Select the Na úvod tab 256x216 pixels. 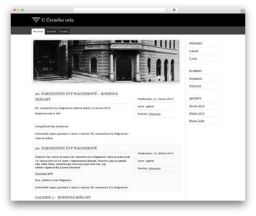point(38,32)
